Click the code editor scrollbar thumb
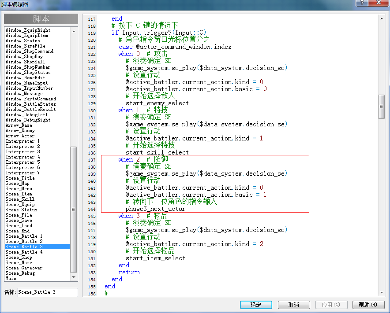The width and height of the screenshot is (390, 313). click(x=382, y=107)
